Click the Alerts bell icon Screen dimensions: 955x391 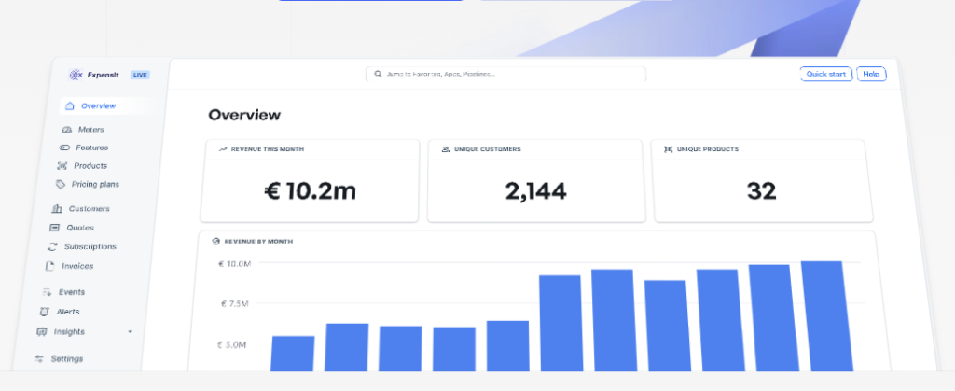click(x=44, y=312)
